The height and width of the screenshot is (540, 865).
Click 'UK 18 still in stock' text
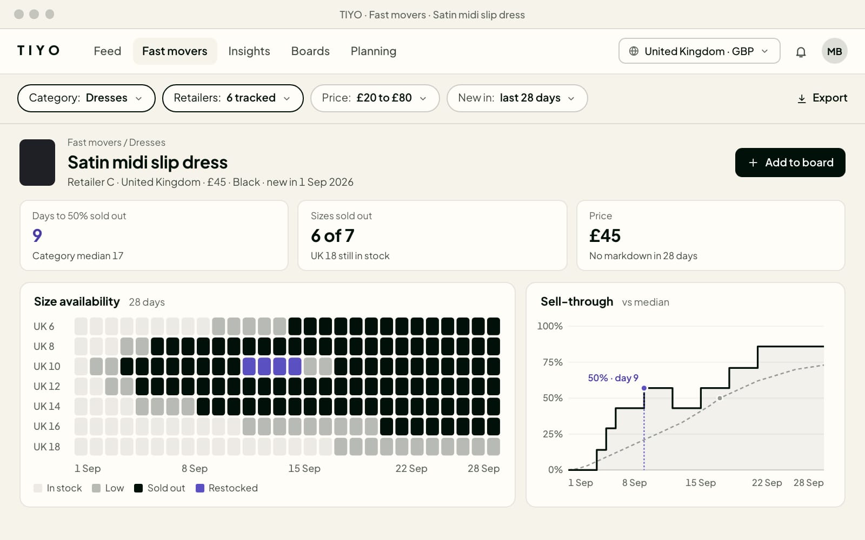[x=350, y=256]
